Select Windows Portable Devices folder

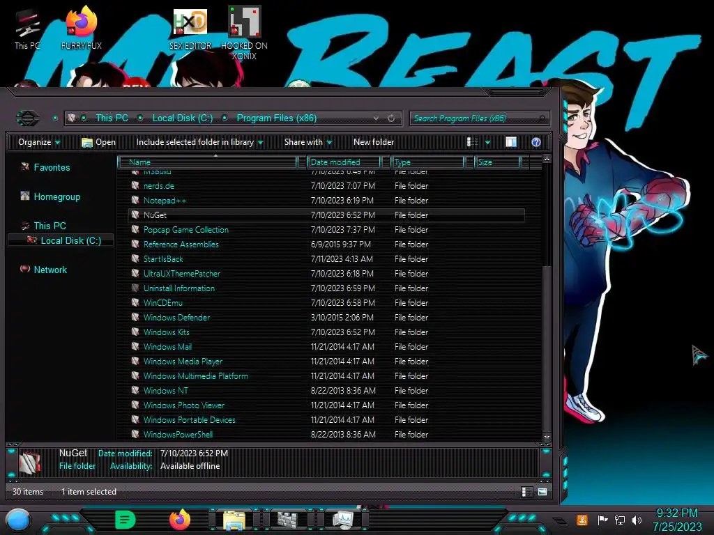pyautogui.click(x=189, y=420)
